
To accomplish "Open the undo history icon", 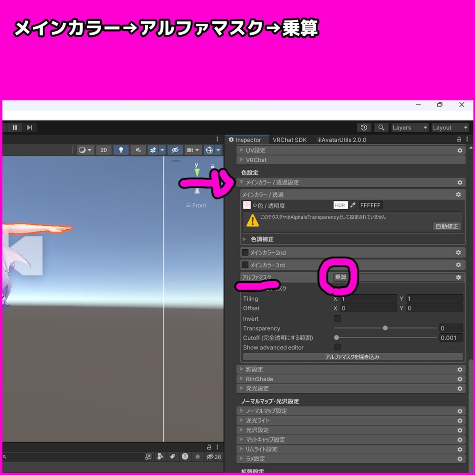I will coord(364,128).
